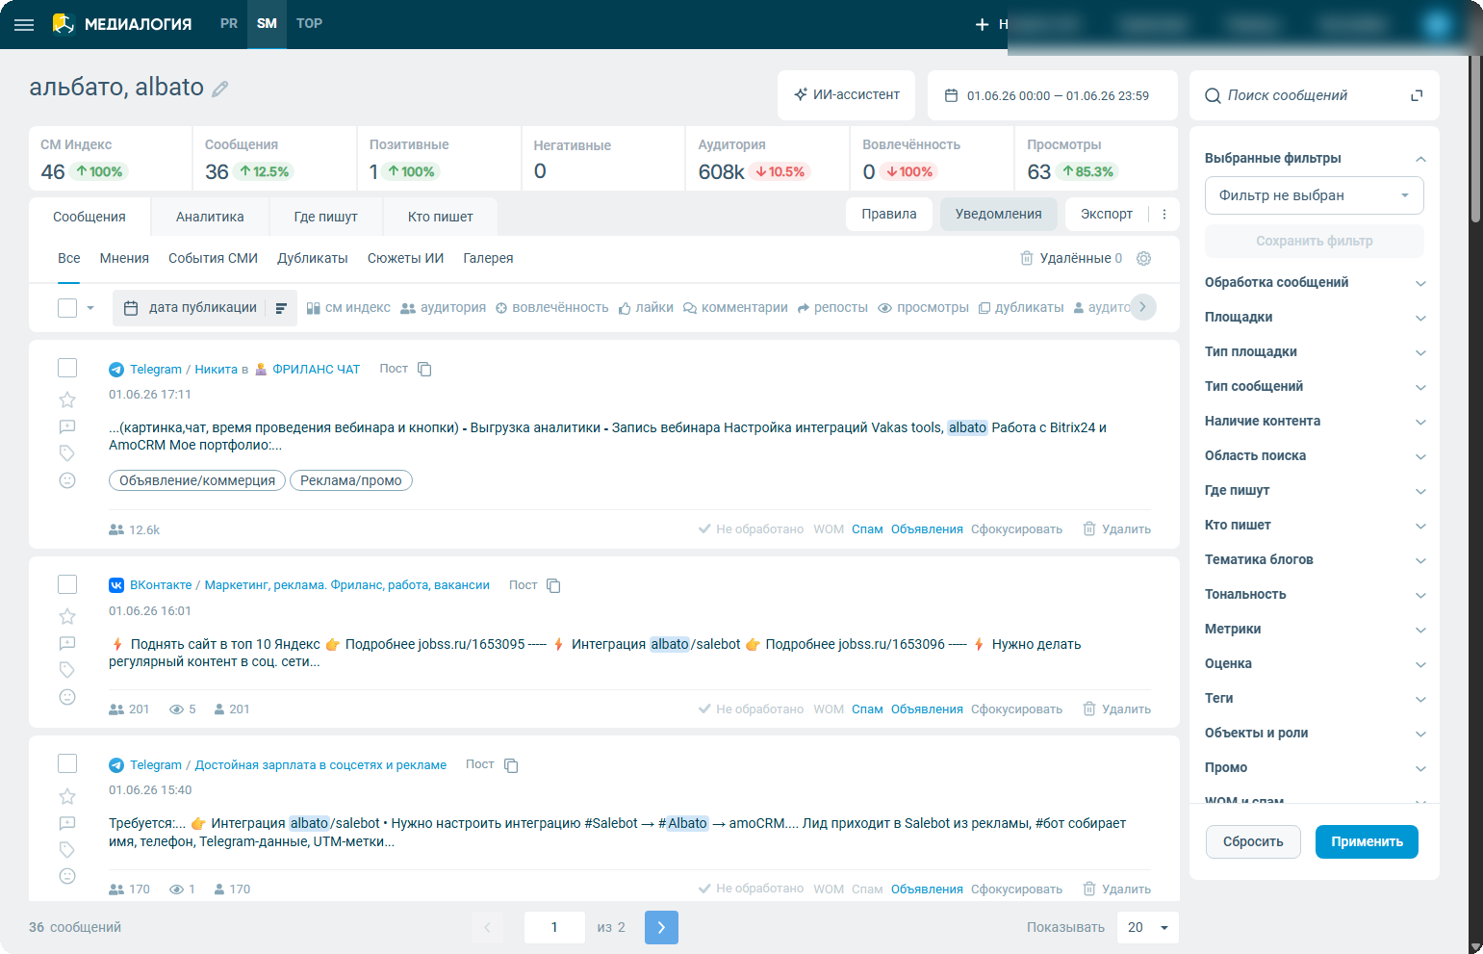
Task: Select the ВКонтакте post checkbox
Action: coord(67,584)
